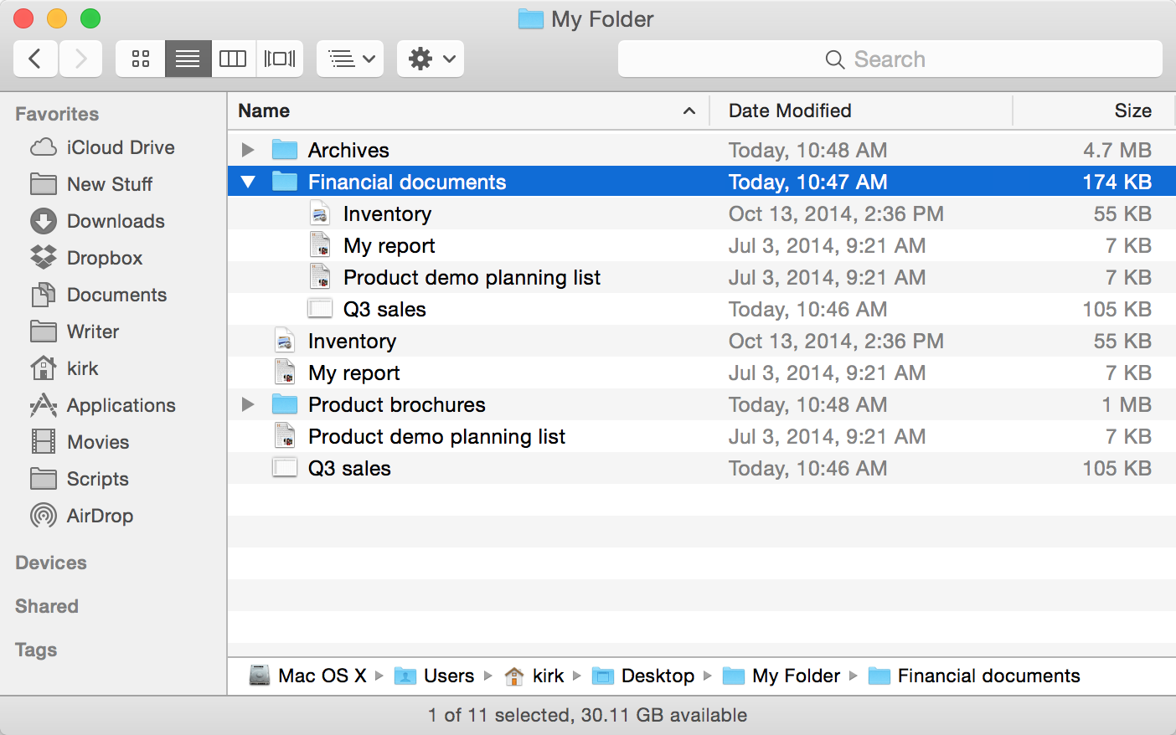Sort by Date Modified column header
The width and height of the screenshot is (1176, 735).
(x=861, y=111)
